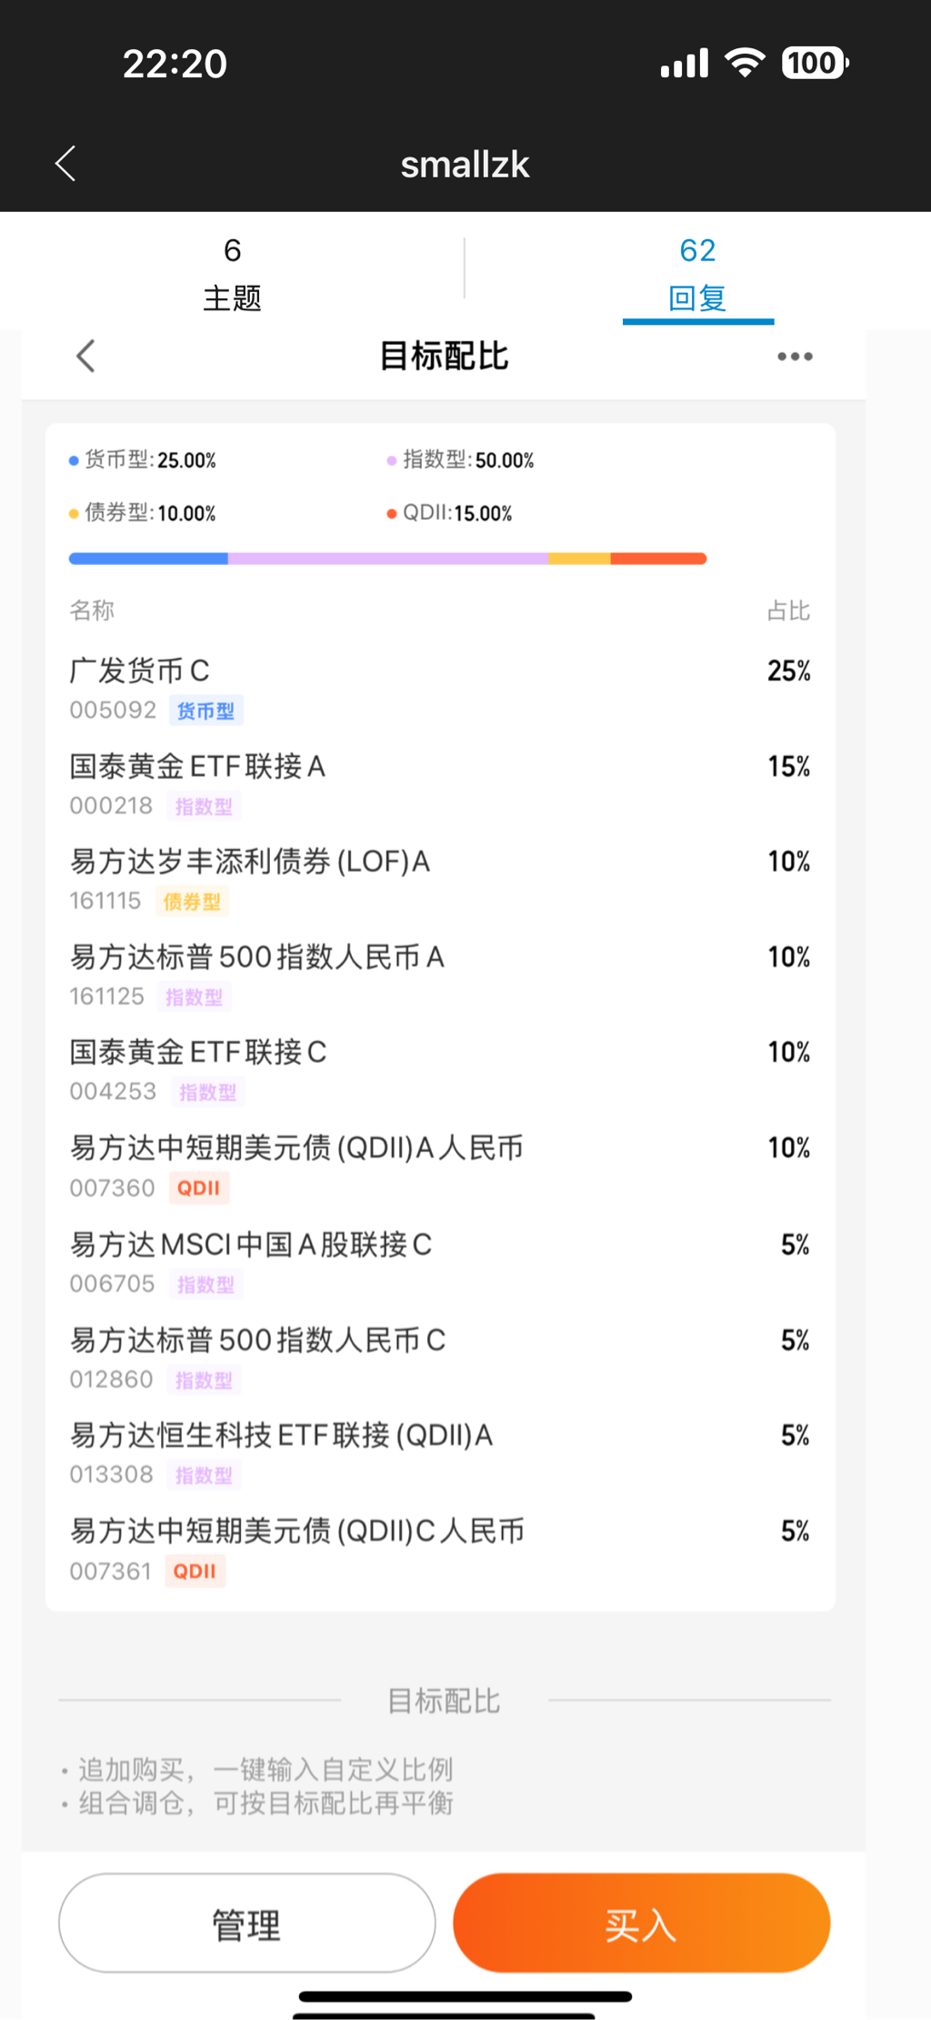The image size is (931, 2020).
Task: Tap the 债券型 tag under 161115
Action: point(192,902)
